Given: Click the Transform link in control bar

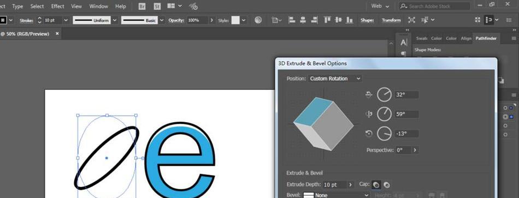Looking at the screenshot, I should coord(391,20).
